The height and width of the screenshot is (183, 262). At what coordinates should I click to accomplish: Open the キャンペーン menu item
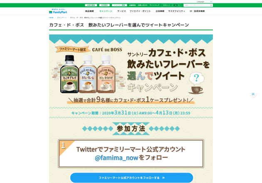pyautogui.click(x=106, y=11)
